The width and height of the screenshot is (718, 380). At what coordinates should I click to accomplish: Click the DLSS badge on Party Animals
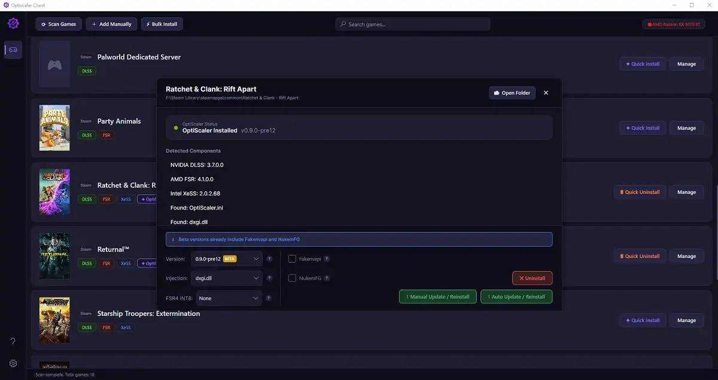87,135
